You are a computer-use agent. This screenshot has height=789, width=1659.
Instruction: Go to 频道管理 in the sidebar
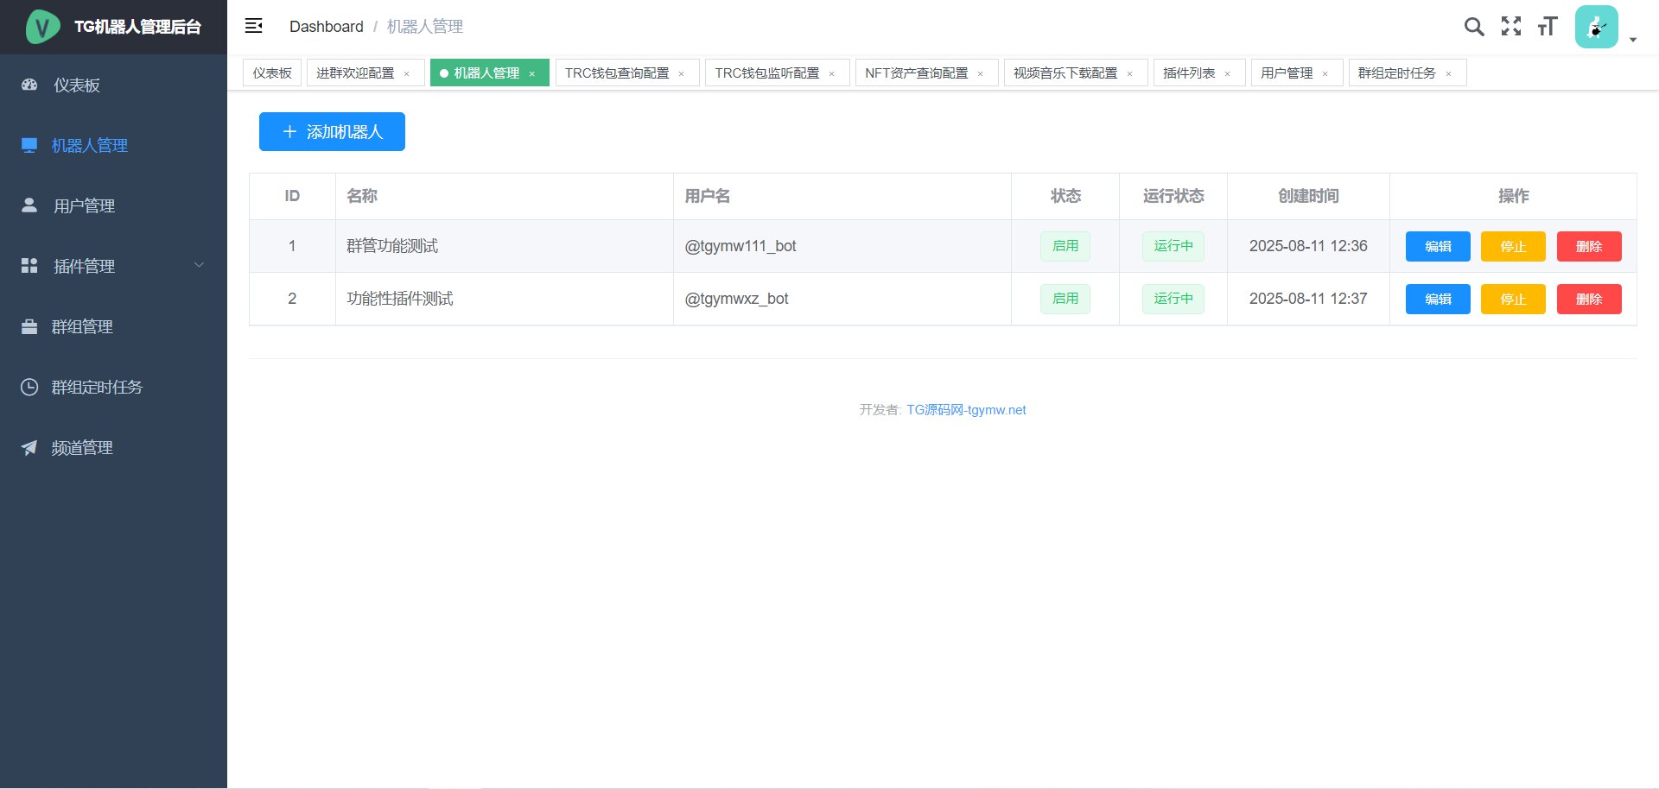click(82, 448)
